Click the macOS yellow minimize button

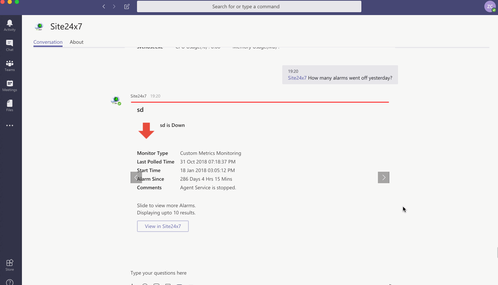coord(10,2)
